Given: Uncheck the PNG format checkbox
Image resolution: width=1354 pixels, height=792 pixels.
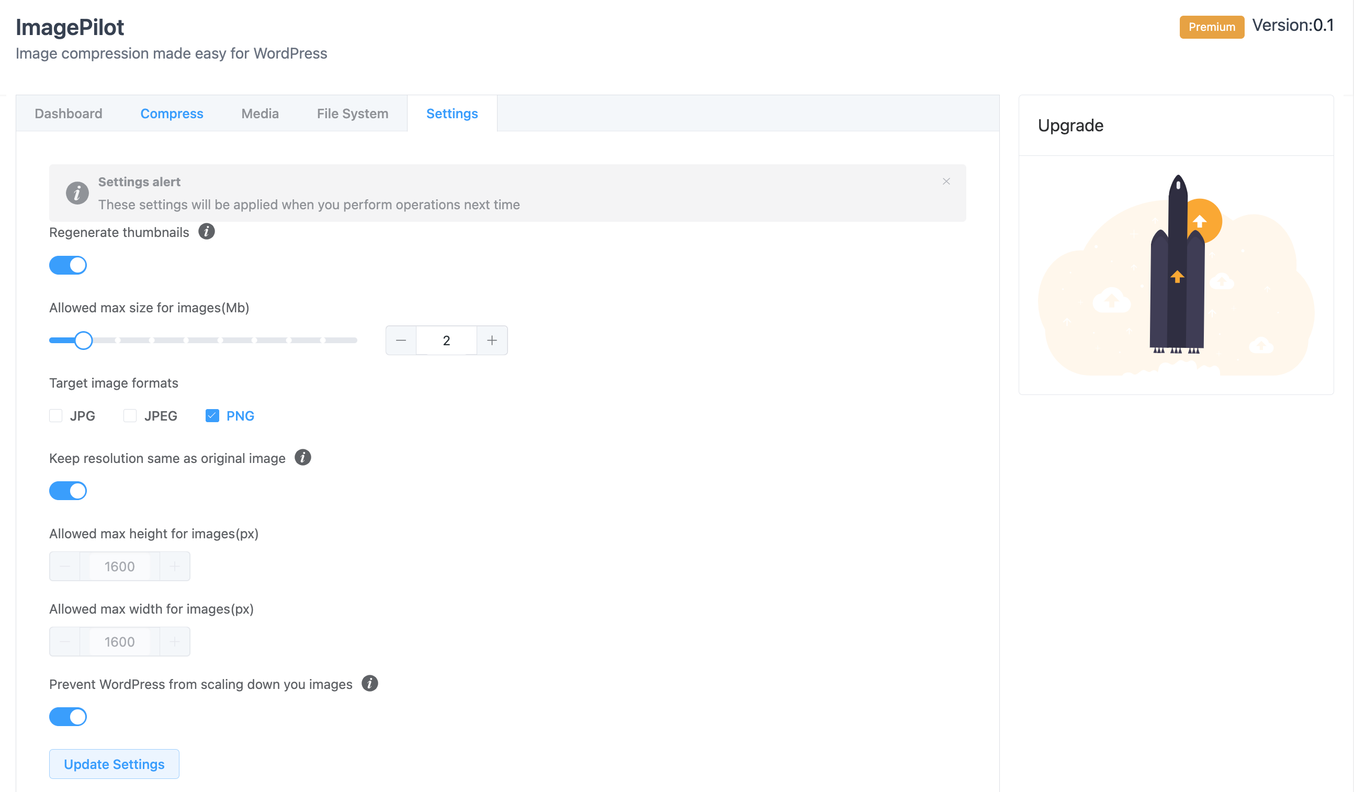Looking at the screenshot, I should (212, 416).
